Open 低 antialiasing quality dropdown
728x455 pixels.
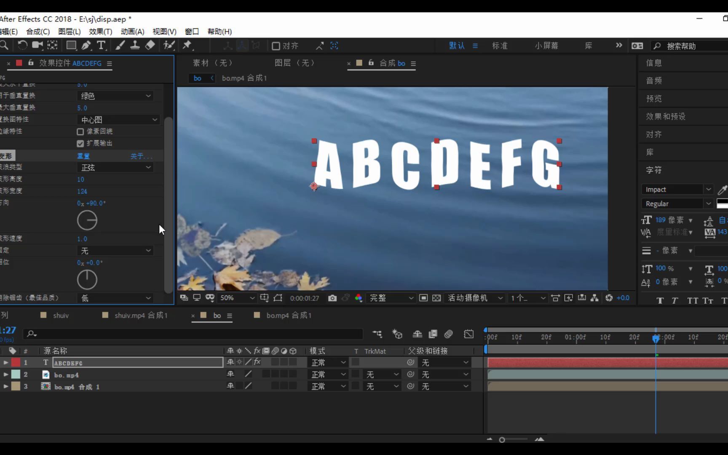coord(115,298)
